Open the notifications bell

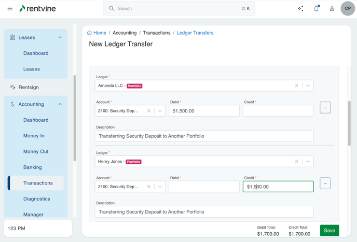pos(316,9)
